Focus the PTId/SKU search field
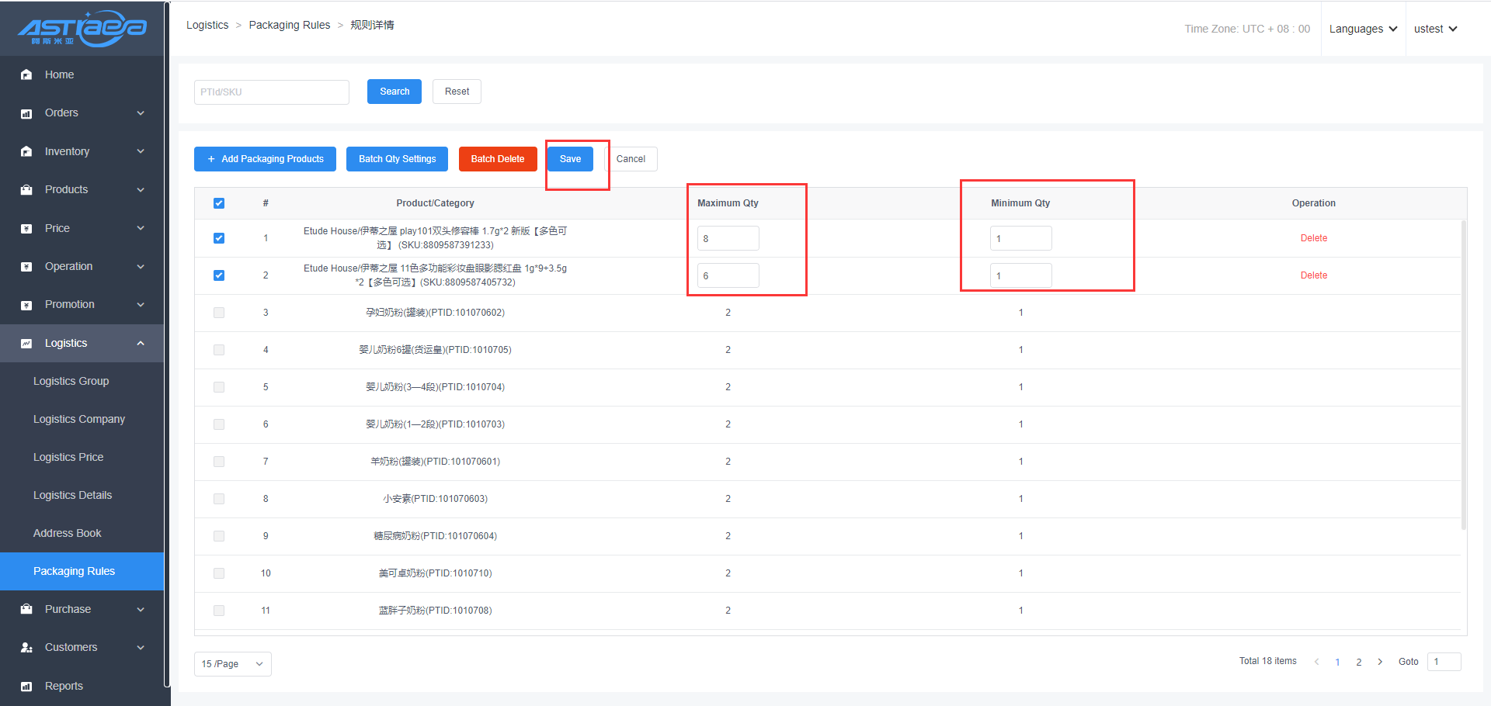 click(271, 92)
